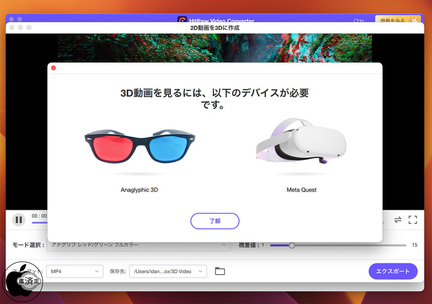Viewport: 432px width, 304px height.
Task: Click the 価格をみる pricing button
Action: 398,20
